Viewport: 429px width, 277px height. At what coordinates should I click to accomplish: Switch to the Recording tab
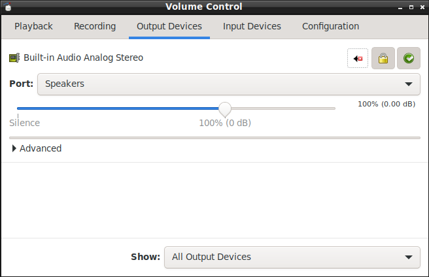click(95, 27)
